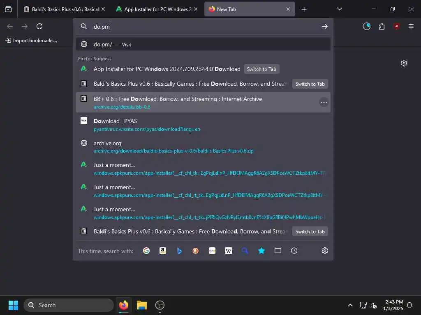
Task: Search in Bookmarks with star icon
Action: coord(261,251)
